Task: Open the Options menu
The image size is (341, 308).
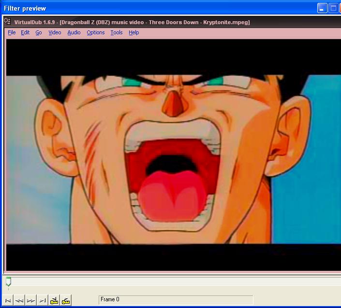Action: point(95,32)
